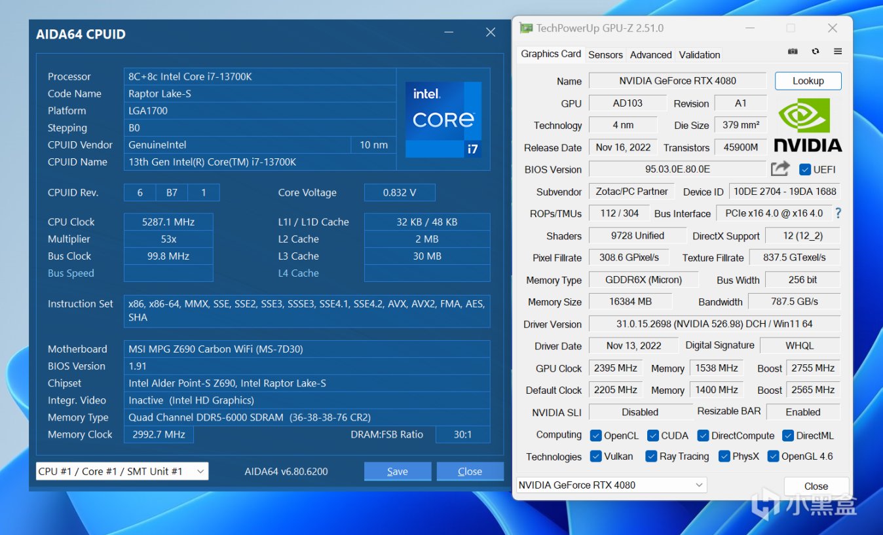Toggle the UEFI checkbox
The image size is (883, 535).
click(x=805, y=169)
